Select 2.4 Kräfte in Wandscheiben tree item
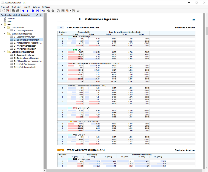This screenshot has height=172, width=208. [x=25, y=46]
